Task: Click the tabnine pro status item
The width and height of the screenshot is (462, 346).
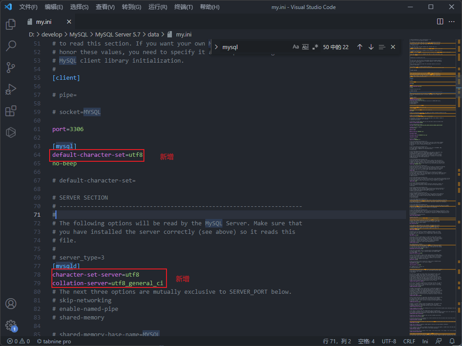Action: [54, 341]
